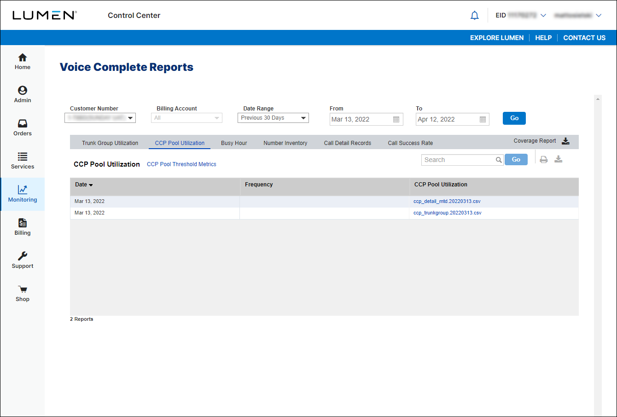Click the Coverage Report label
The width and height of the screenshot is (617, 417).
point(535,141)
